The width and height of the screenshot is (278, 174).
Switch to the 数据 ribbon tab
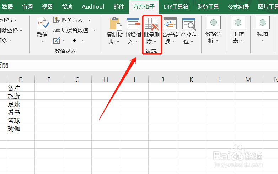pyautogui.click(x=7, y=6)
